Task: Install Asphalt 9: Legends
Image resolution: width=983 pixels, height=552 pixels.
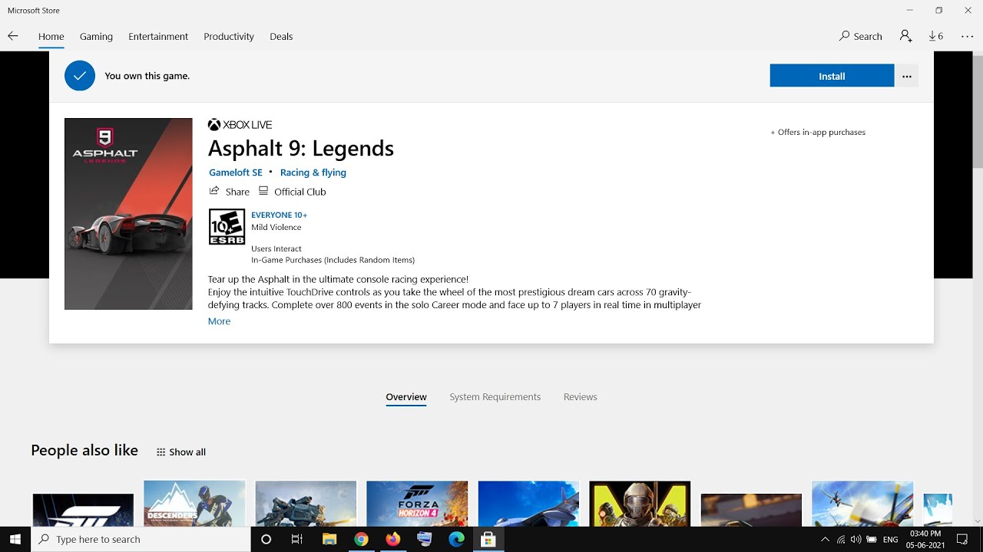Action: (832, 76)
